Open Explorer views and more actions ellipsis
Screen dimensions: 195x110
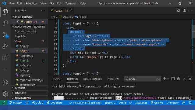[x=43, y=10]
